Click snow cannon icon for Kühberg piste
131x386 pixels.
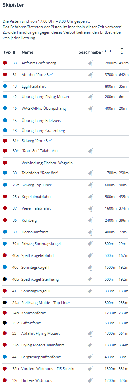point(91,221)
